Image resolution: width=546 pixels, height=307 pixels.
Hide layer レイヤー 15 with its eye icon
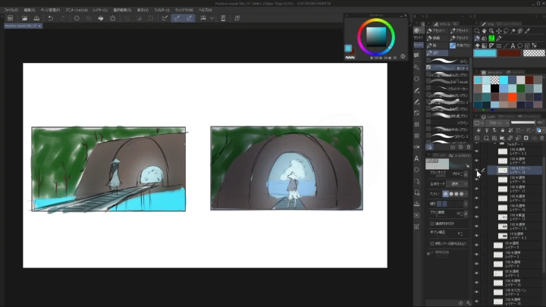(x=476, y=161)
